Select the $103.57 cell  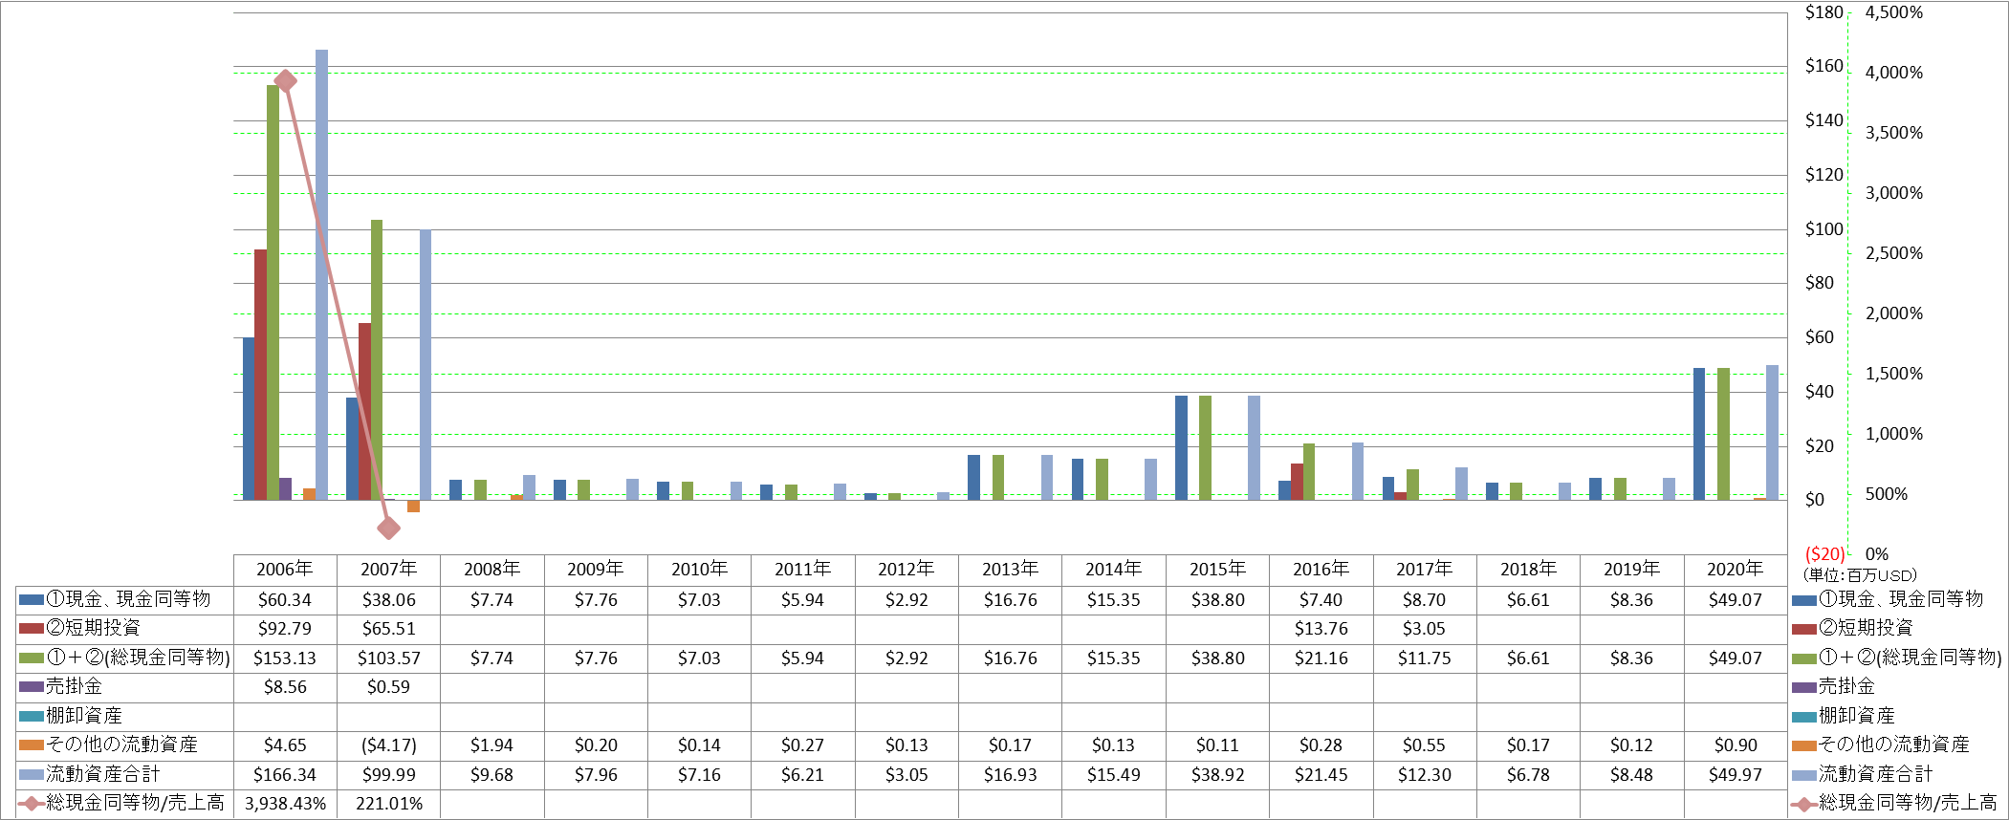tap(388, 658)
